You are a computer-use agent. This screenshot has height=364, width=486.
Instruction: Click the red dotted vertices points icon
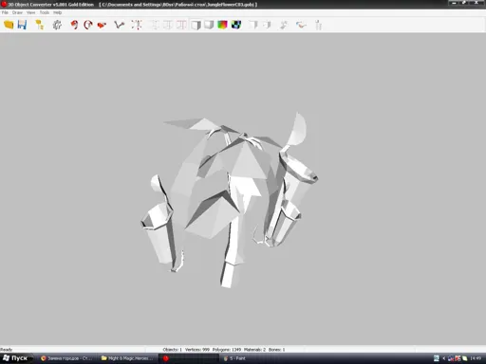click(x=137, y=25)
